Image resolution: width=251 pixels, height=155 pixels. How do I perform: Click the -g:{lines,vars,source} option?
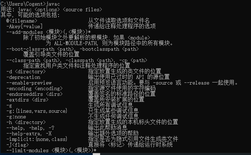coord(37,111)
